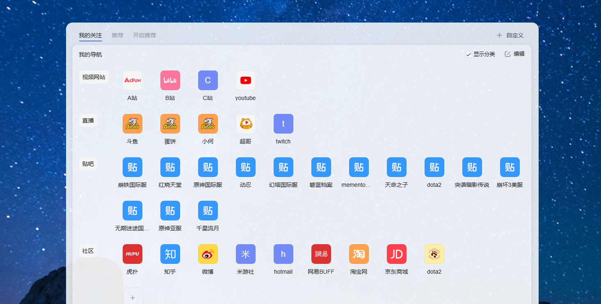Open the C站 shortcut icon
The image size is (601, 304).
[x=208, y=80]
